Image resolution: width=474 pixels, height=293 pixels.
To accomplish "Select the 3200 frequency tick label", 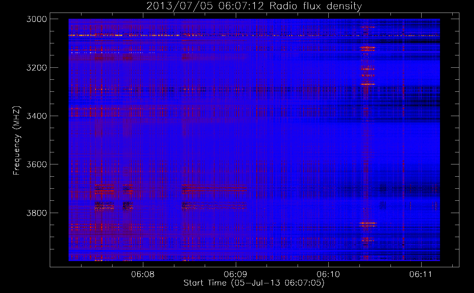I will [x=37, y=68].
